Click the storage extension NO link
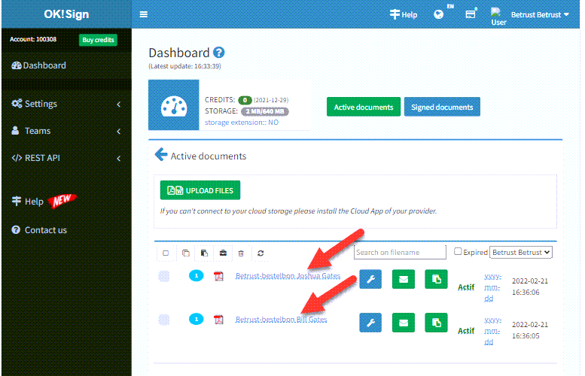Viewport: 585px width, 376px height. coord(242,123)
